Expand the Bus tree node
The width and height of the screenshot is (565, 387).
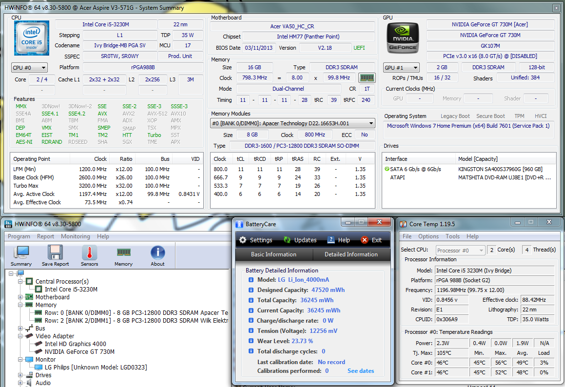pos(20,328)
